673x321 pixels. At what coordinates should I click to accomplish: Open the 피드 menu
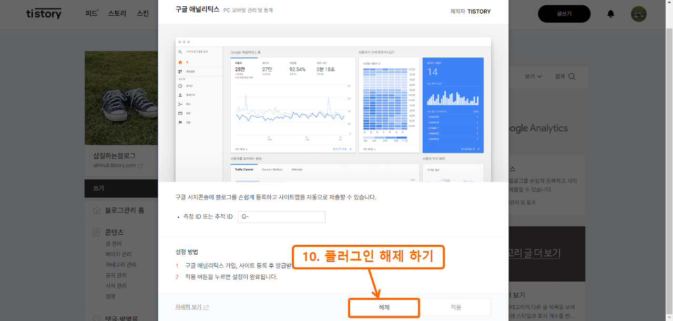click(91, 14)
